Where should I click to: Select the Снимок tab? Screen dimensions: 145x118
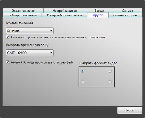pos(127,11)
